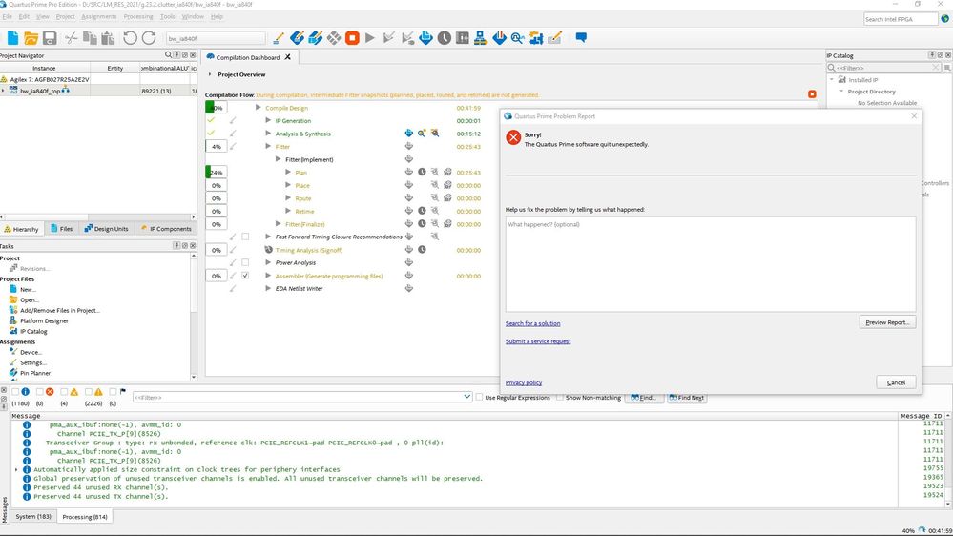Click the Preview Report button
The width and height of the screenshot is (953, 536).
click(x=887, y=322)
